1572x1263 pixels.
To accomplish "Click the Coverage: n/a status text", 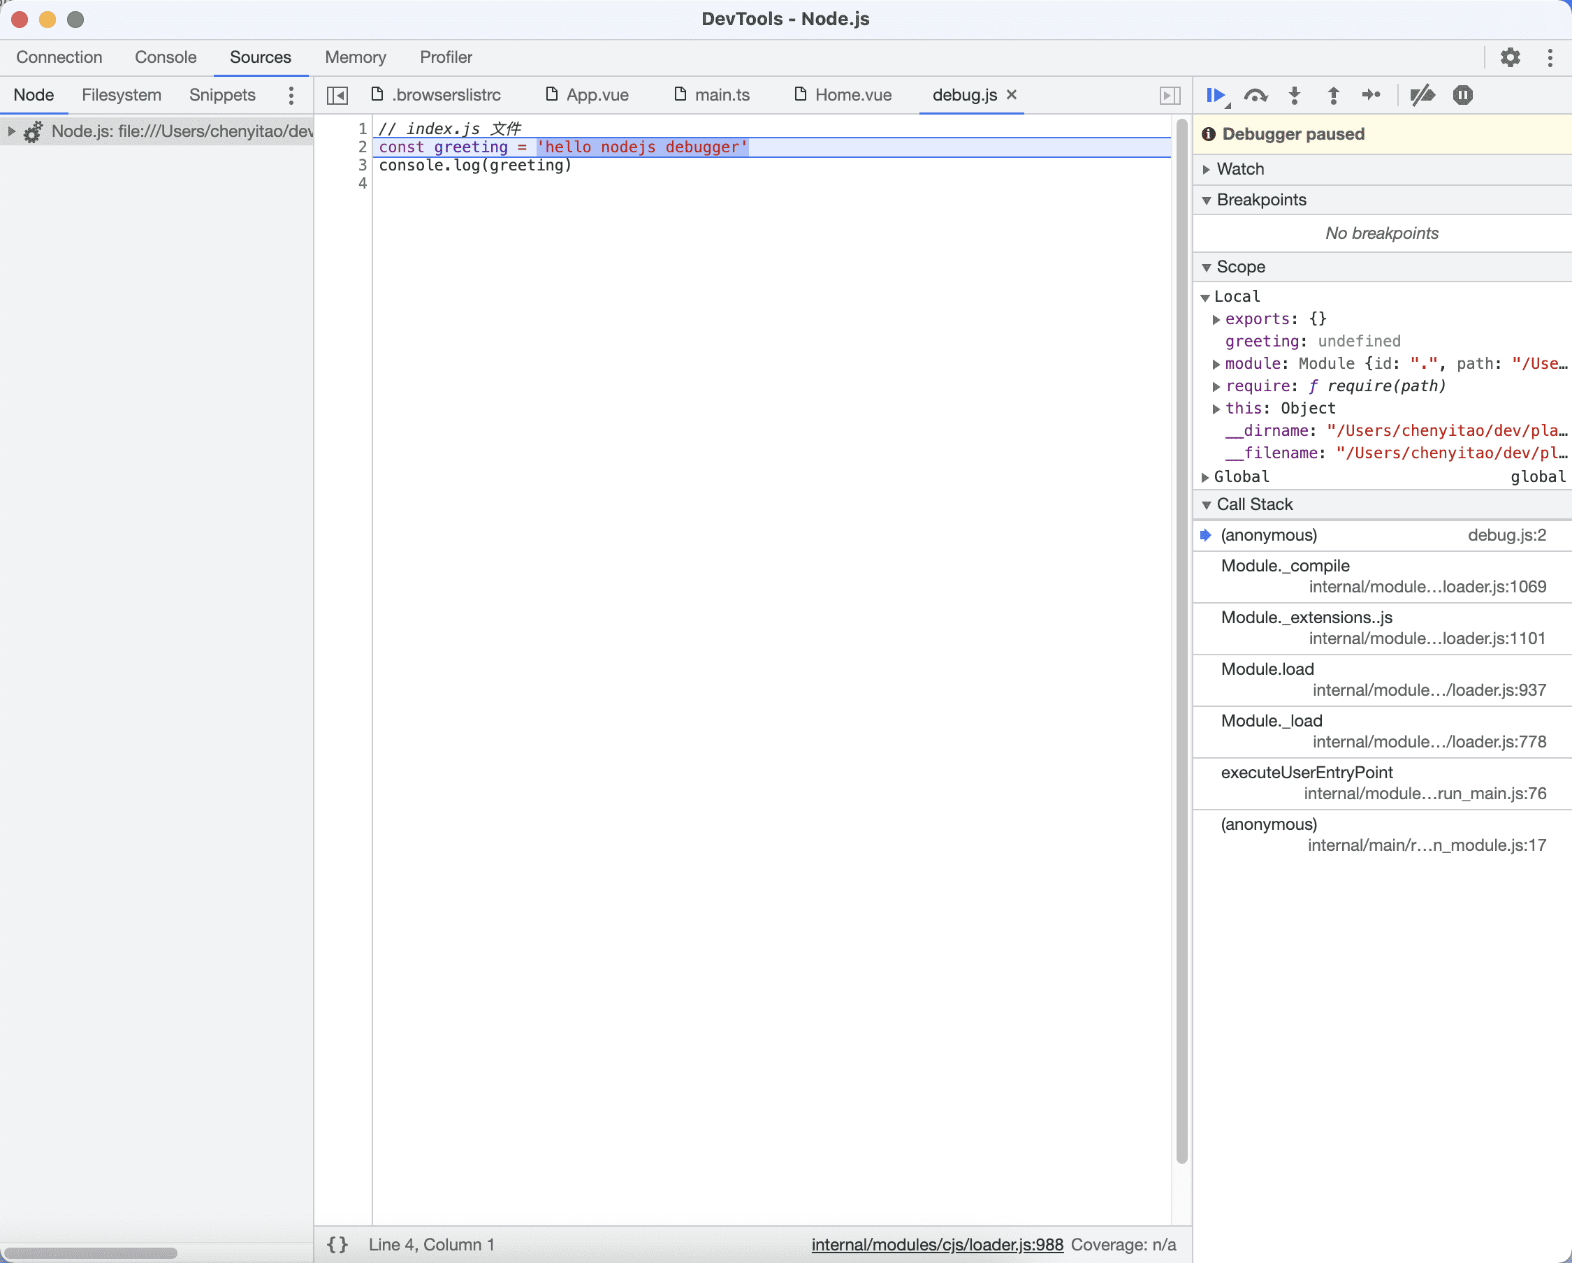I will (x=1123, y=1245).
